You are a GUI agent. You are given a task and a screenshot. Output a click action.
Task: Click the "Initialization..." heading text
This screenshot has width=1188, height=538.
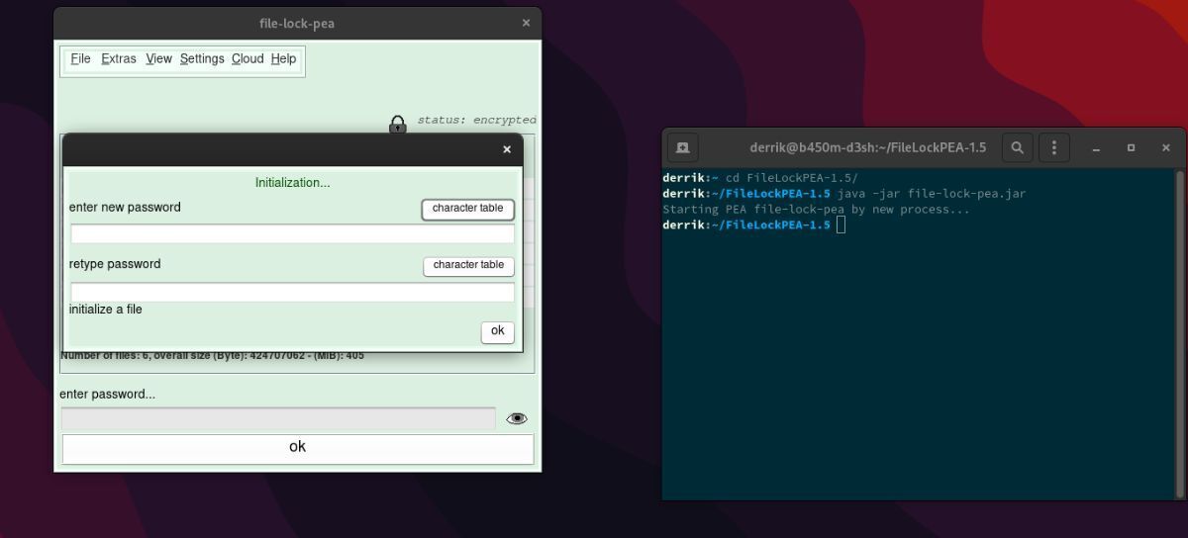click(293, 183)
